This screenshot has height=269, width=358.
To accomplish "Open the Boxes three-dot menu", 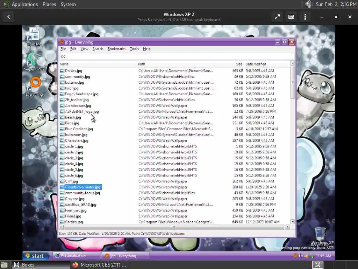I will 305,17.
